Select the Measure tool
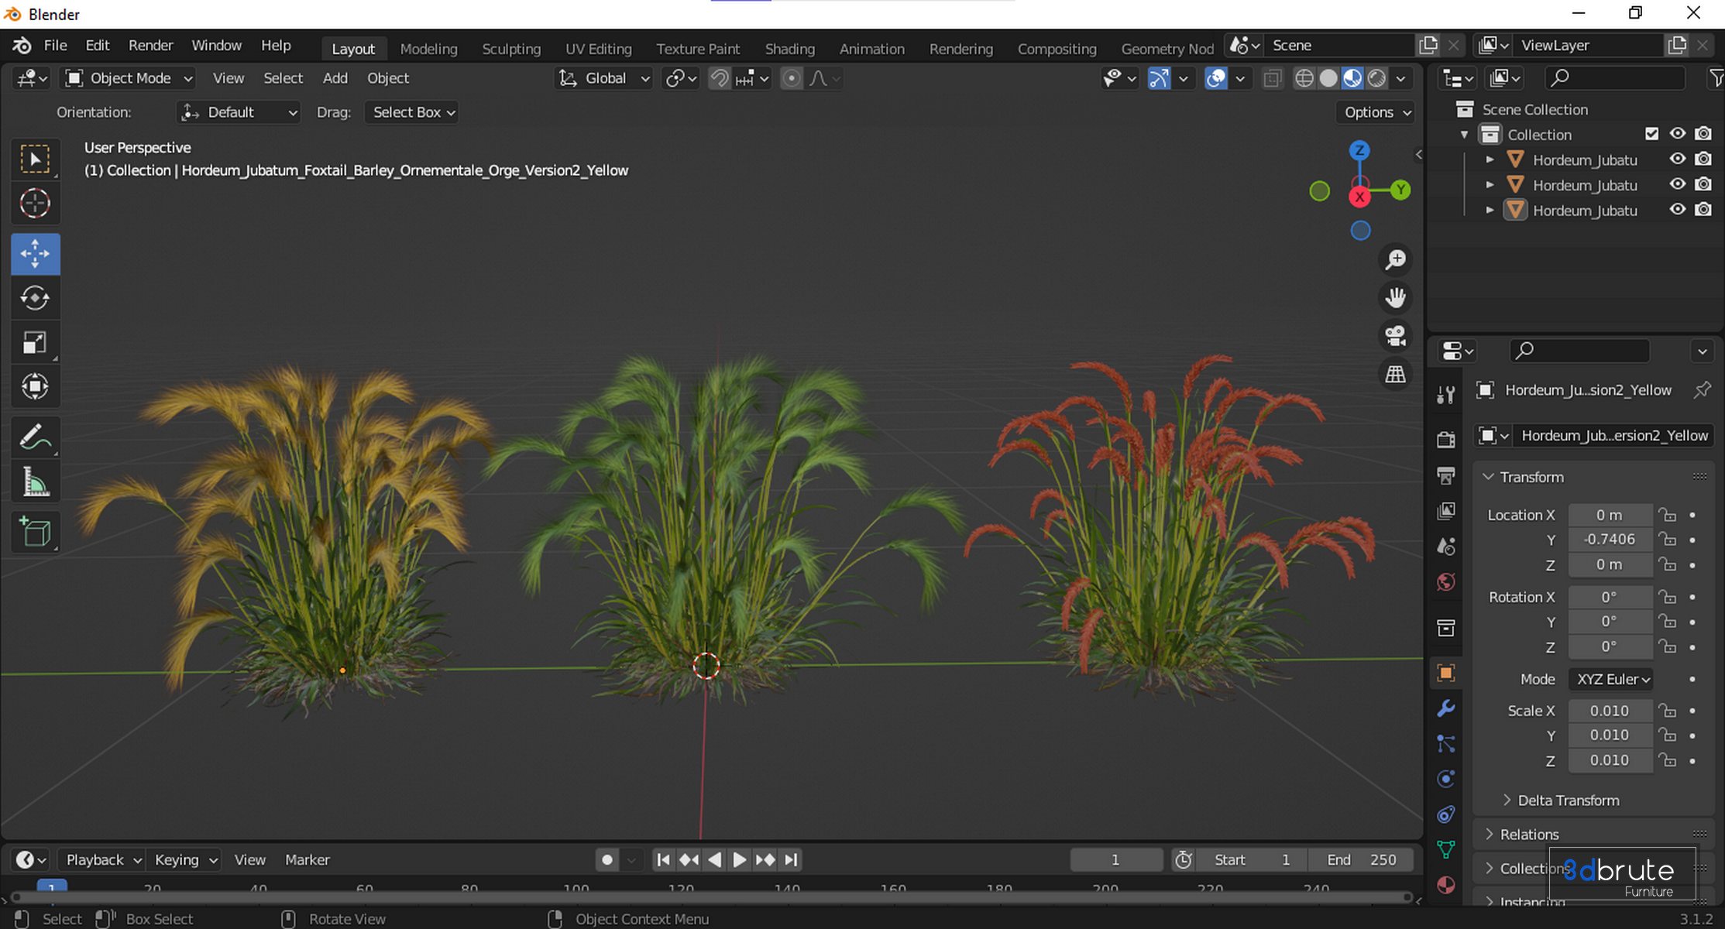This screenshot has width=1725, height=929. tap(35, 482)
